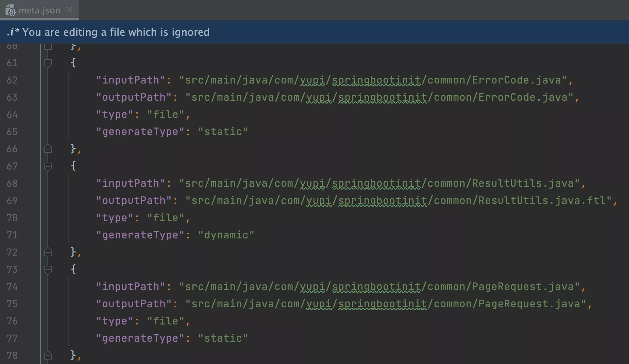
Task: Click the "static" generateType value on line 65
Action: [x=223, y=132]
